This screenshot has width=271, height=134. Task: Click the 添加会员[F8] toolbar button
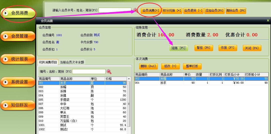click(x=214, y=11)
